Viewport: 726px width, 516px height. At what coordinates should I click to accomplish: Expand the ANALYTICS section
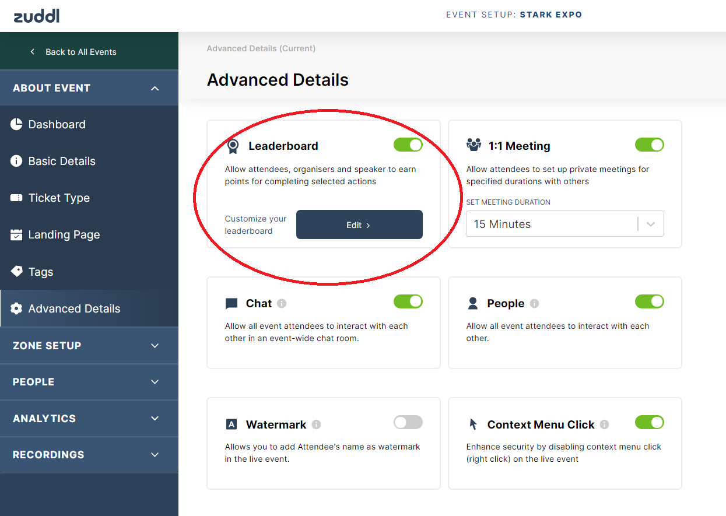[89, 419]
